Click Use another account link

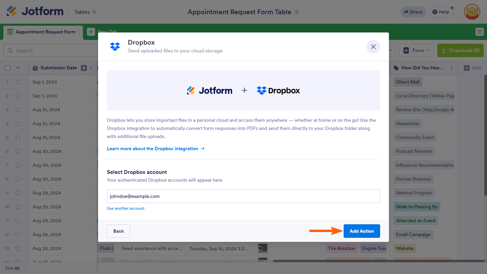[x=126, y=208]
